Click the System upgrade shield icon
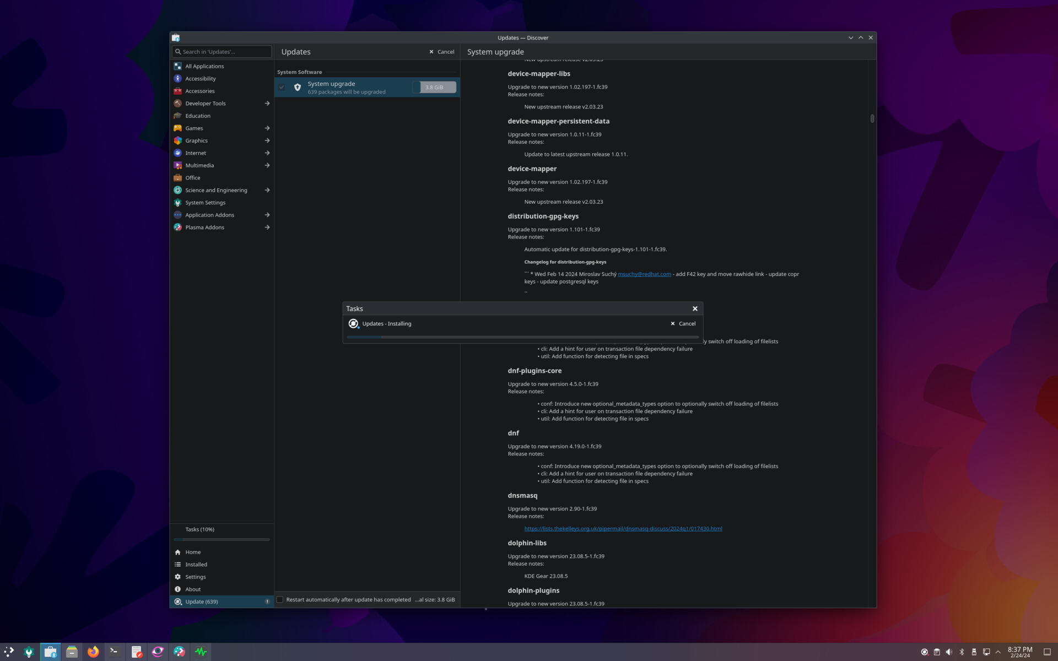 click(x=298, y=87)
